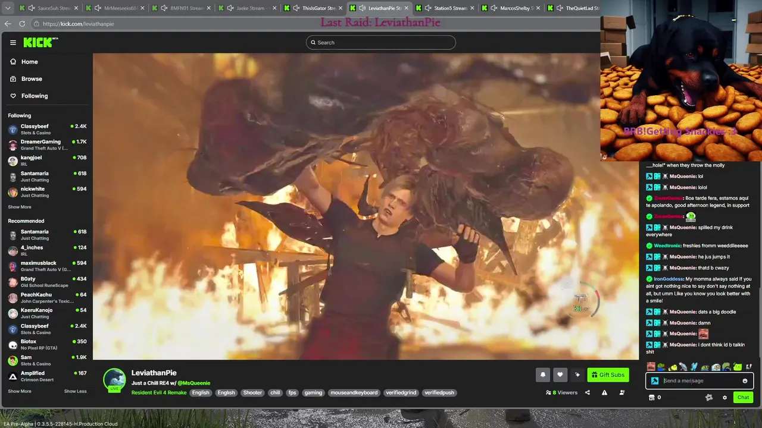This screenshot has width=762, height=428.
Task: Click the verifiedpush tag
Action: point(439,392)
